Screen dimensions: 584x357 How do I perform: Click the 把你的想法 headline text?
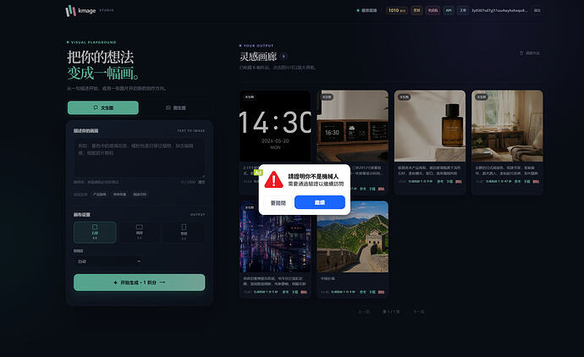point(100,58)
